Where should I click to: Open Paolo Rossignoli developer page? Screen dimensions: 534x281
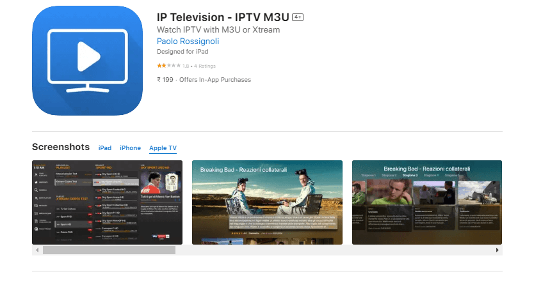(x=188, y=41)
